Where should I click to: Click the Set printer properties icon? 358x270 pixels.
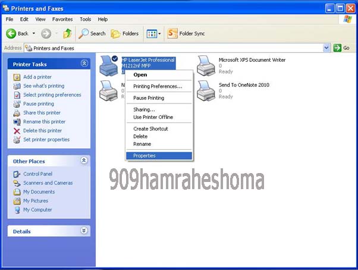17,140
